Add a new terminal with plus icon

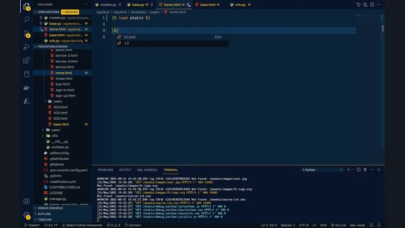(x=348, y=170)
